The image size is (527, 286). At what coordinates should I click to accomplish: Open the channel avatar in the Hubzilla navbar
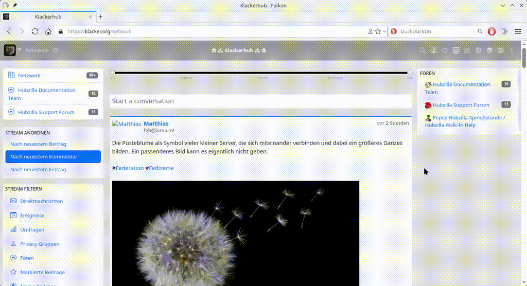(x=10, y=50)
